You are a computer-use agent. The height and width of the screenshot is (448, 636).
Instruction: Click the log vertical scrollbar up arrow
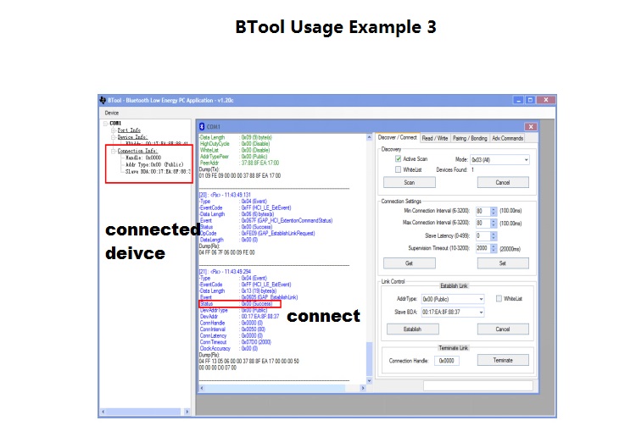pyautogui.click(x=369, y=138)
